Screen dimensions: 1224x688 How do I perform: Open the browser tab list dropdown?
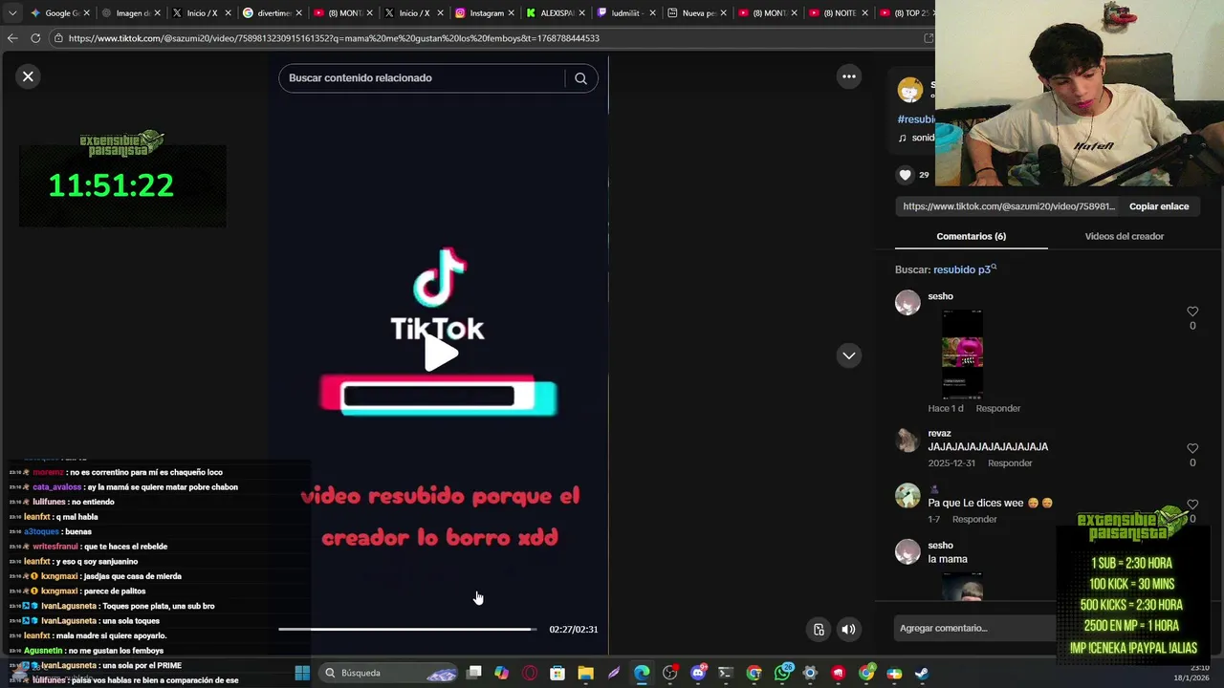(x=12, y=13)
